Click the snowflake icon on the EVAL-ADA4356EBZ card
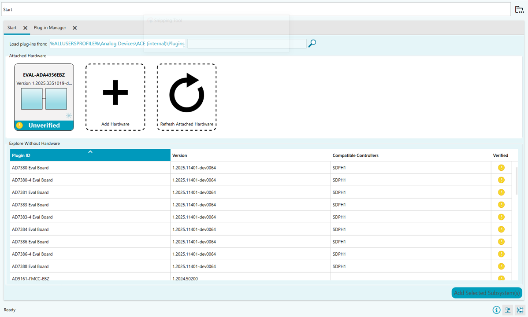This screenshot has height=317, width=528. click(68, 115)
